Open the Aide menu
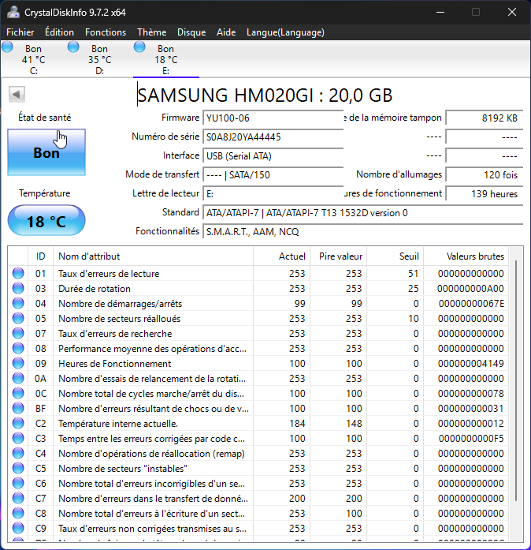This screenshot has height=550, width=531. pyautogui.click(x=226, y=32)
